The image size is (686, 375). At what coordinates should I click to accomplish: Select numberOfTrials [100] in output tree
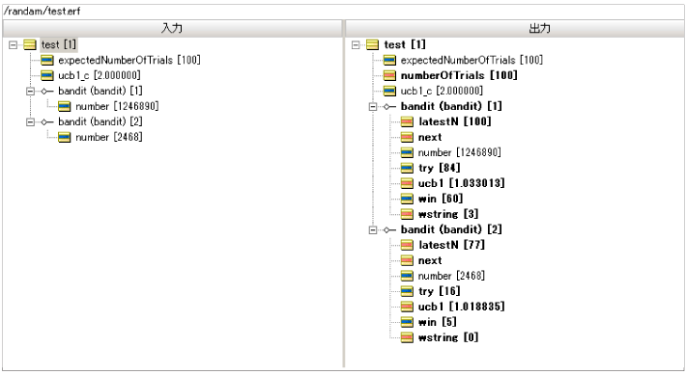(x=459, y=75)
